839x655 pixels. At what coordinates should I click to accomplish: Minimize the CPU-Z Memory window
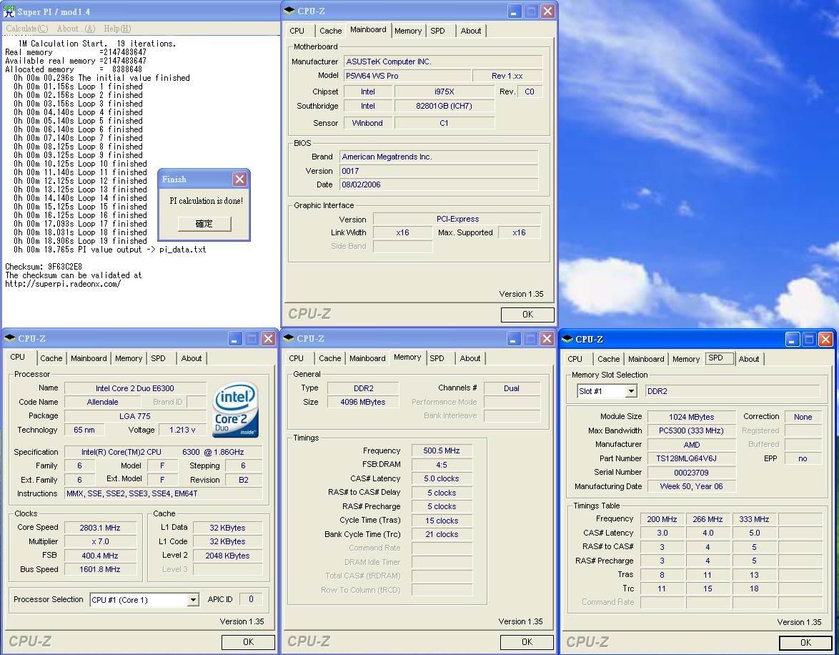click(x=514, y=338)
